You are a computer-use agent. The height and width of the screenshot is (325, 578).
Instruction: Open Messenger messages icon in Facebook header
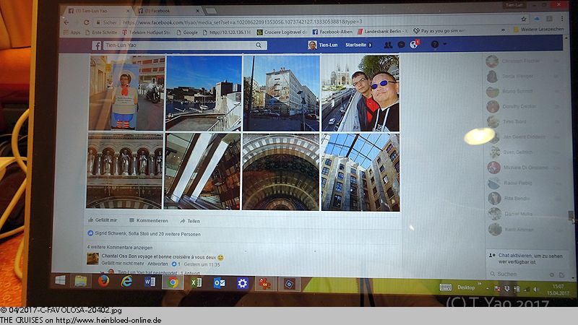point(402,45)
